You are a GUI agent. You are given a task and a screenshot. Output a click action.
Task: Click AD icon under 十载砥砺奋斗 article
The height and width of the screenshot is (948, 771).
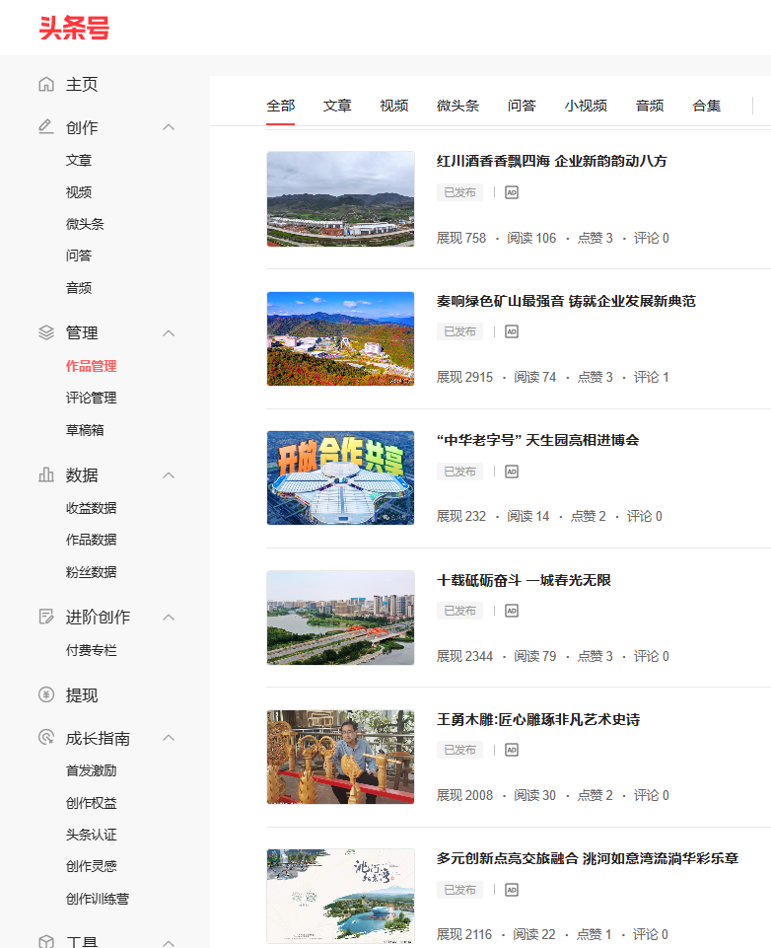pyautogui.click(x=512, y=611)
